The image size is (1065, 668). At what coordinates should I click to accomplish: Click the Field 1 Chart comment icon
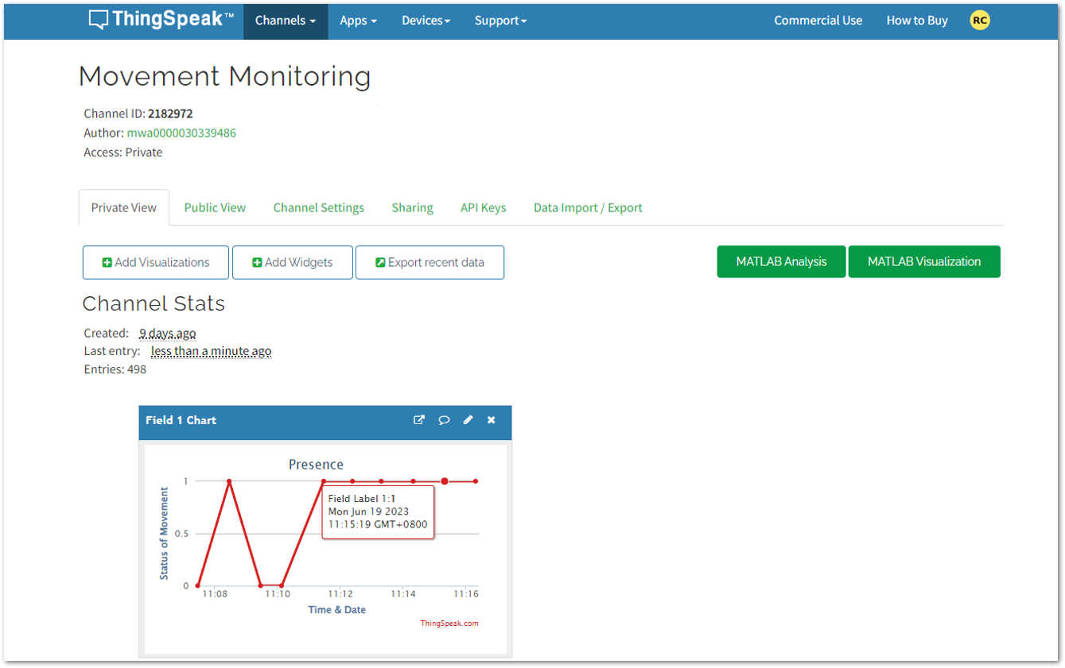click(444, 420)
